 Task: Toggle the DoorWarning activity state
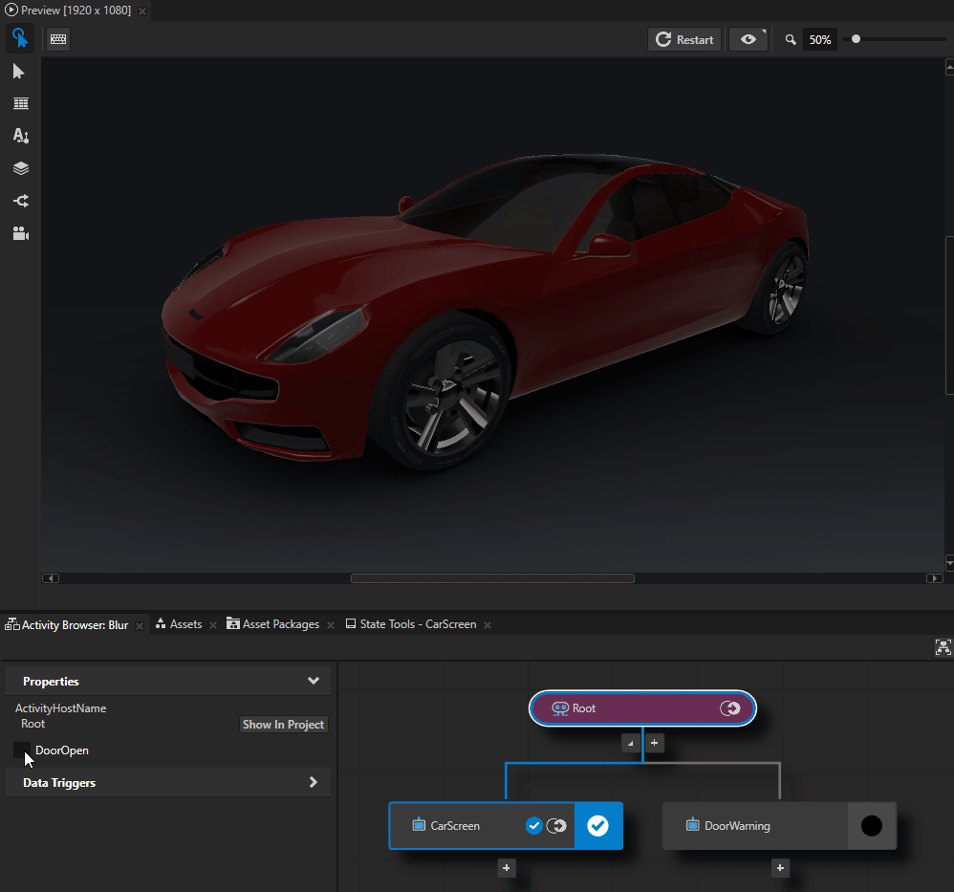872,825
